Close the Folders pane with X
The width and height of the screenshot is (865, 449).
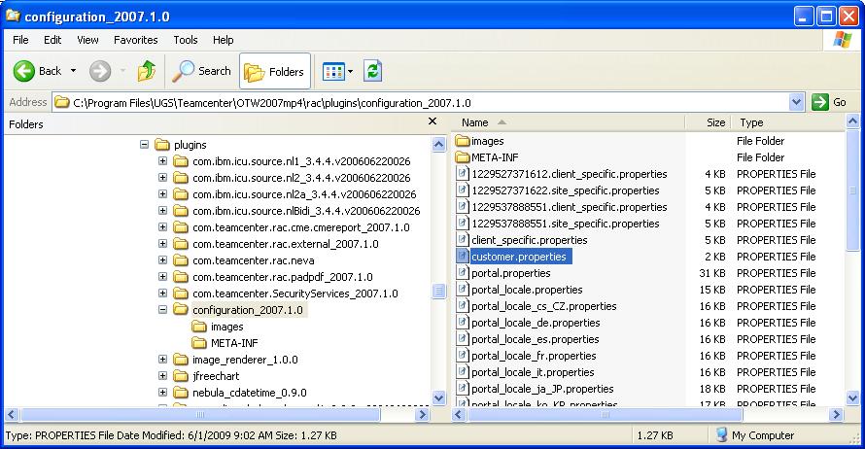pos(432,121)
